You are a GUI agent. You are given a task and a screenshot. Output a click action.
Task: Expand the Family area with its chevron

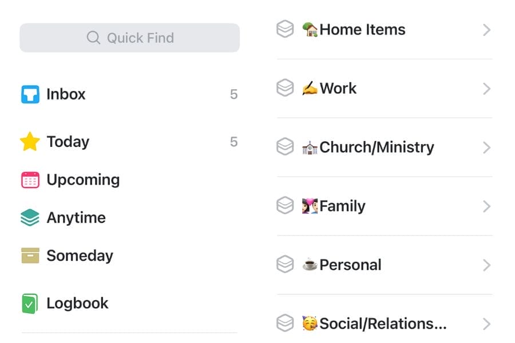click(x=486, y=206)
